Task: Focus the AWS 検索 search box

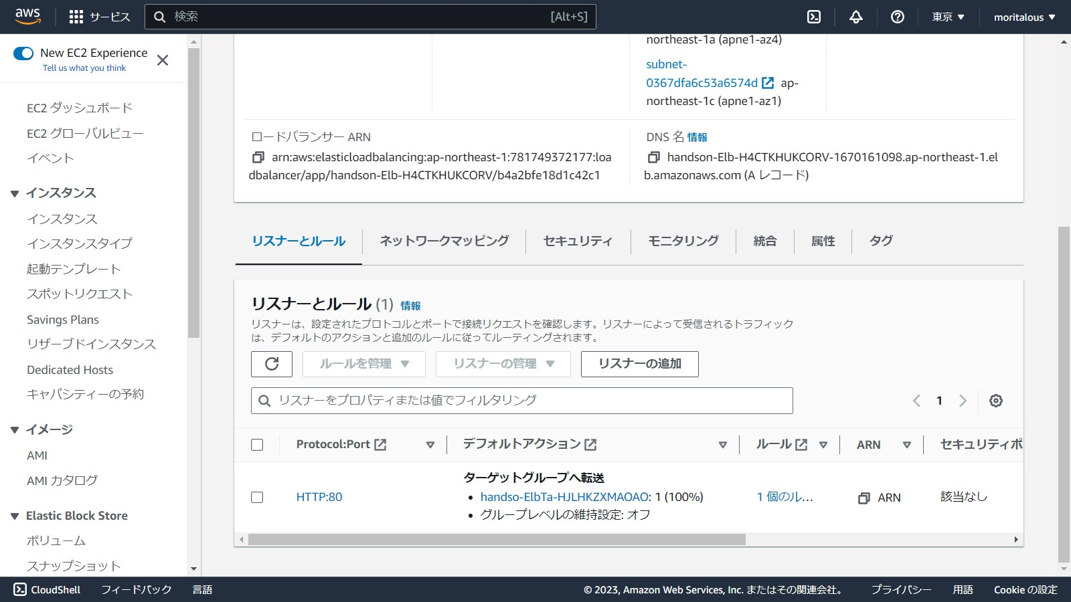Action: (370, 17)
